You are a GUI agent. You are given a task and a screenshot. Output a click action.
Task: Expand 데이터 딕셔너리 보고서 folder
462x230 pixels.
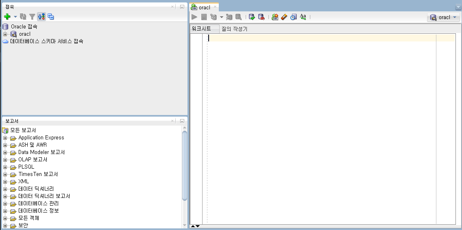click(x=5, y=196)
